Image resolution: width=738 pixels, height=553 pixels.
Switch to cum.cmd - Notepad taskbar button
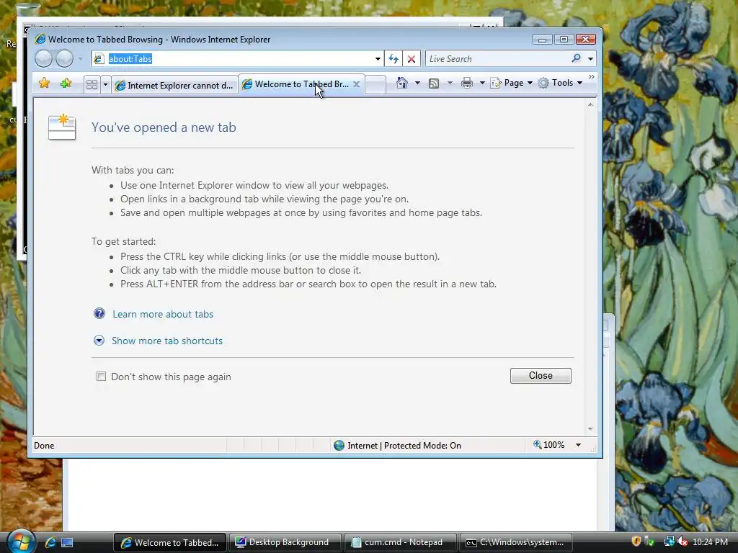tap(400, 542)
